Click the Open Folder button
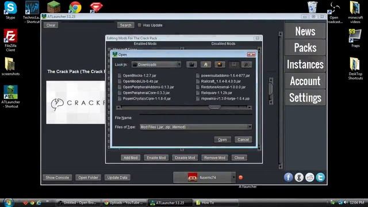 (88, 178)
